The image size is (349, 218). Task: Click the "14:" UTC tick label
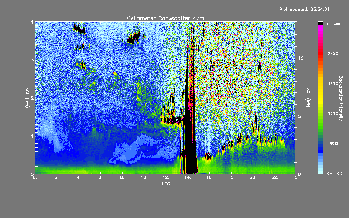(x=188, y=177)
